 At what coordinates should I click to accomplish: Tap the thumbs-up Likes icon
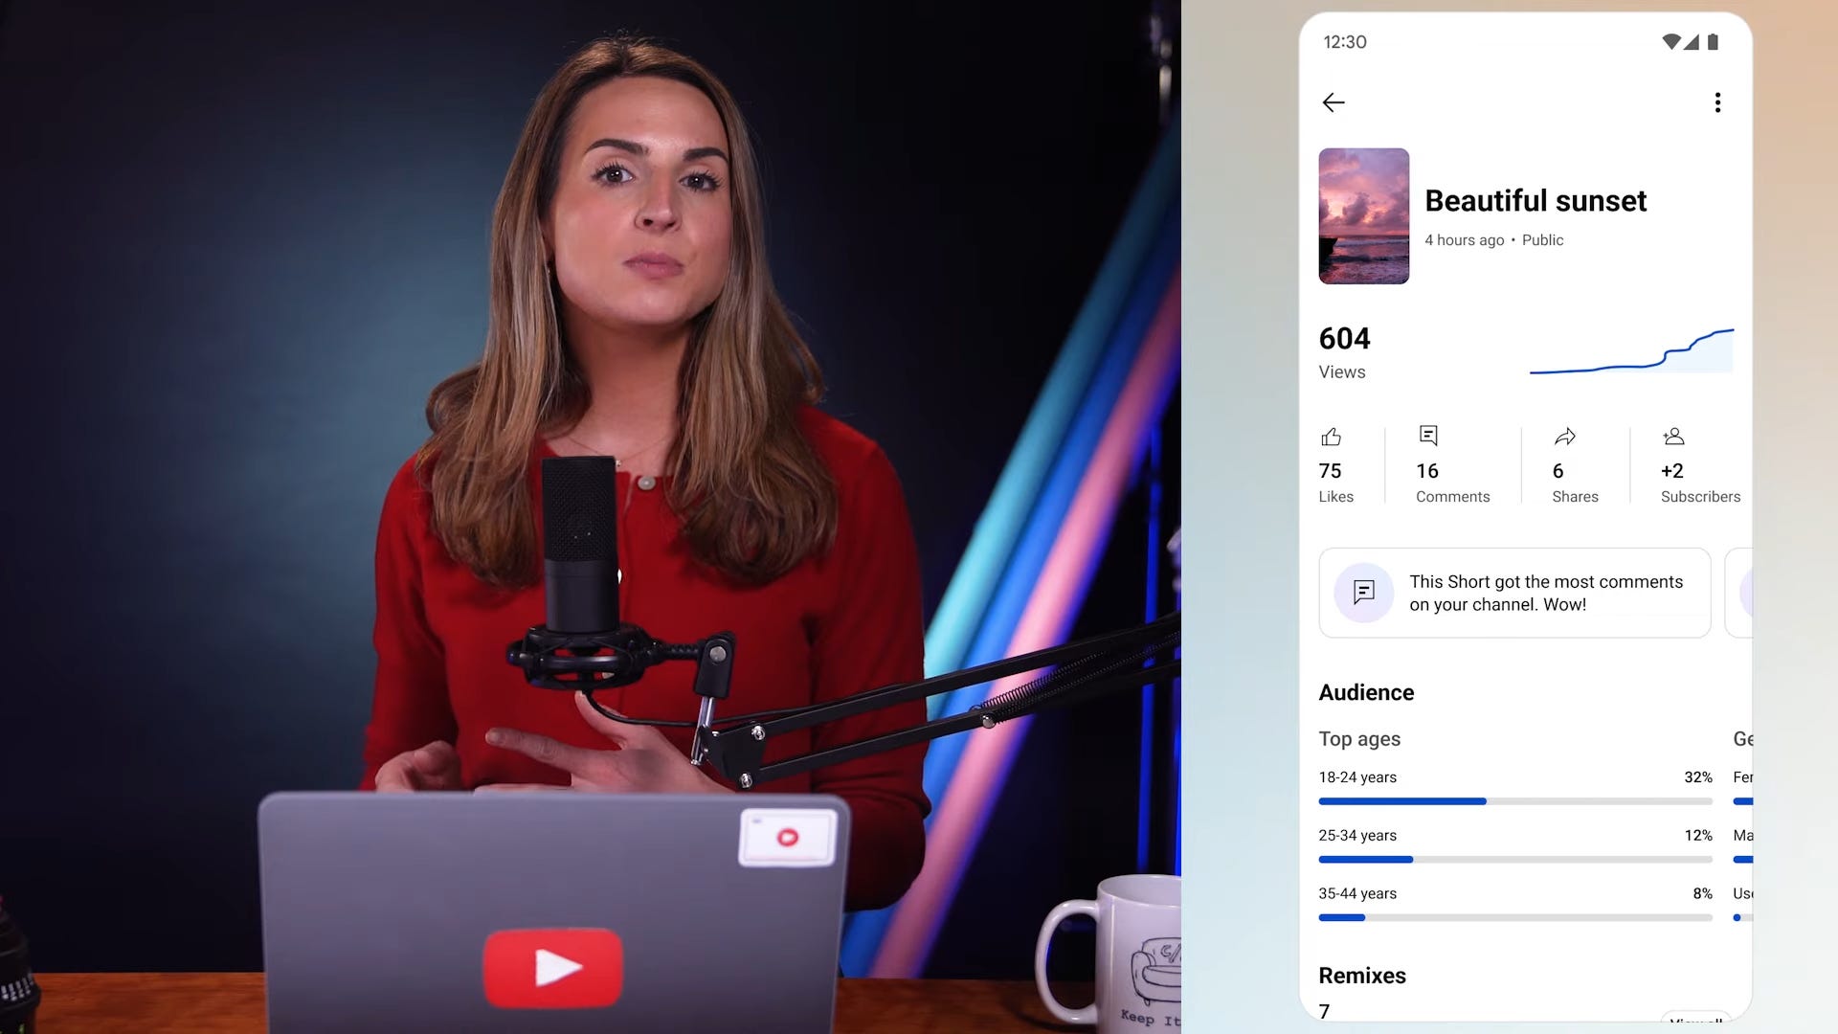(1331, 437)
